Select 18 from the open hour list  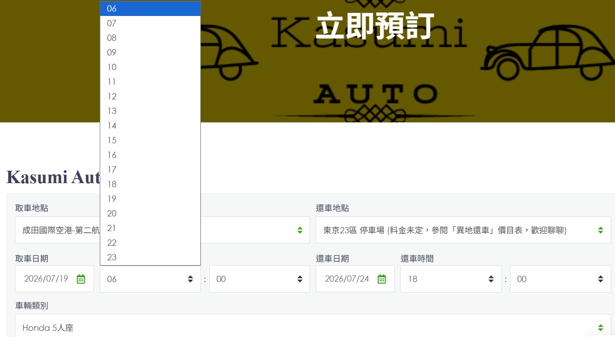pos(150,184)
